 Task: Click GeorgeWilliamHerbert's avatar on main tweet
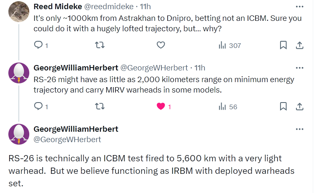pyautogui.click(x=19, y=134)
